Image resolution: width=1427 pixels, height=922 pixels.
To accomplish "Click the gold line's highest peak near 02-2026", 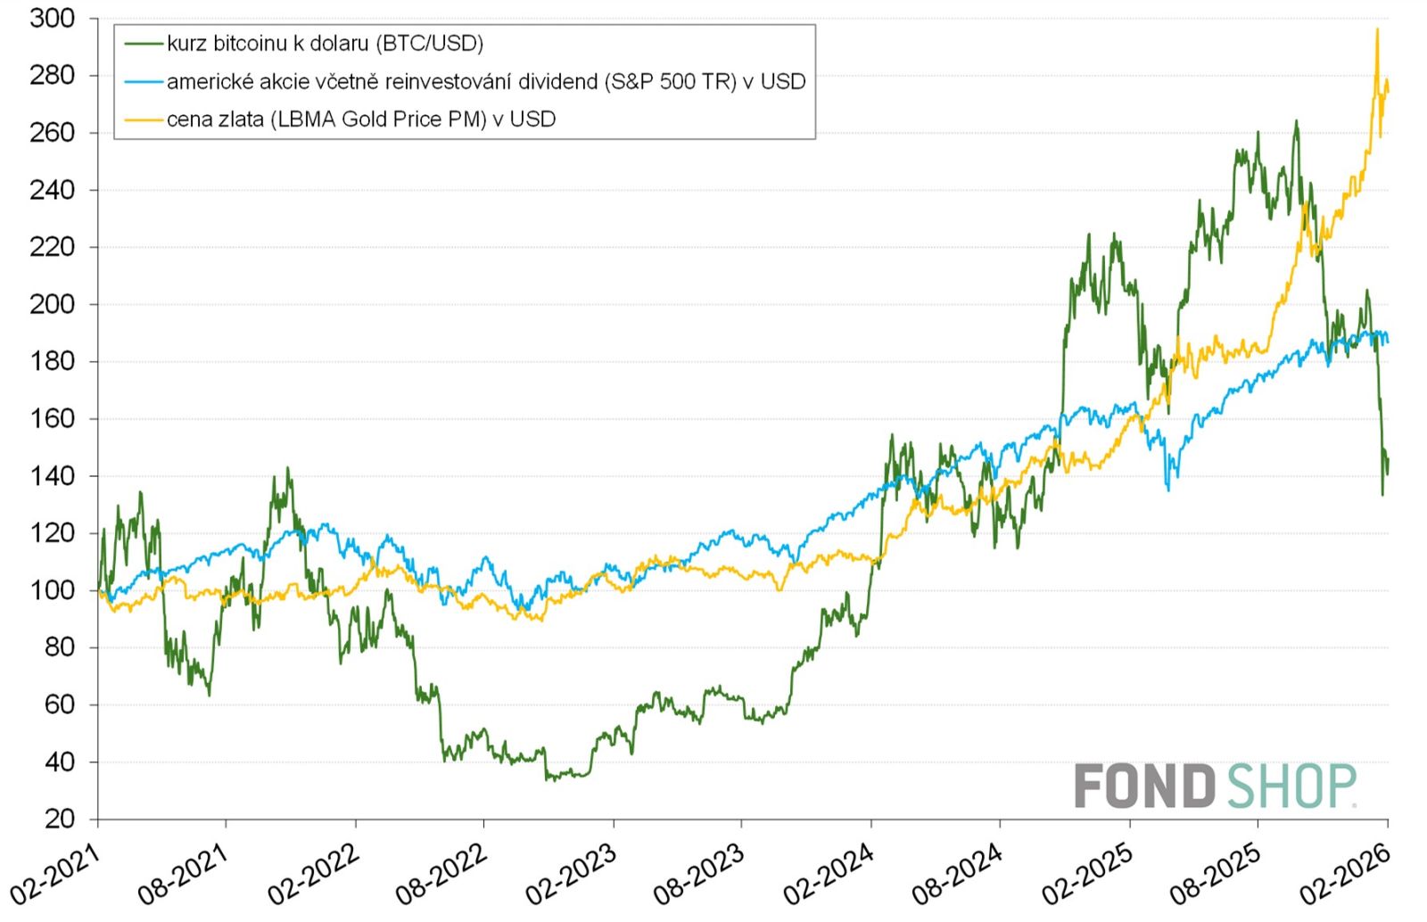I will tap(1377, 30).
